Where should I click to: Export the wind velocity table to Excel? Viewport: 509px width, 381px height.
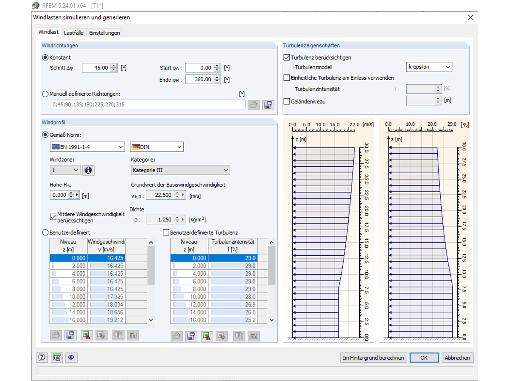[86, 335]
